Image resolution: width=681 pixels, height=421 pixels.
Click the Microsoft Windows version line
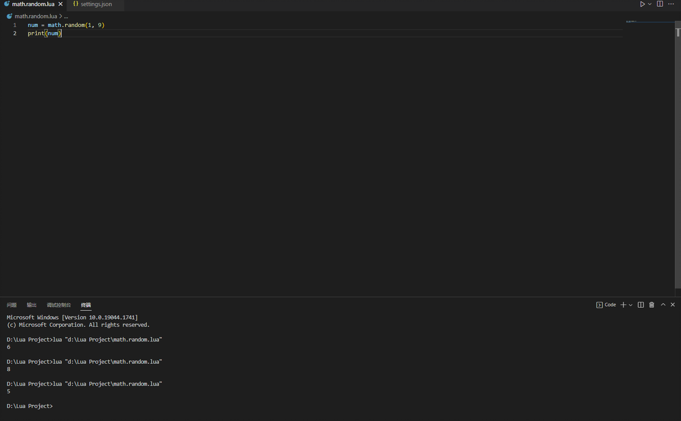(x=72, y=318)
